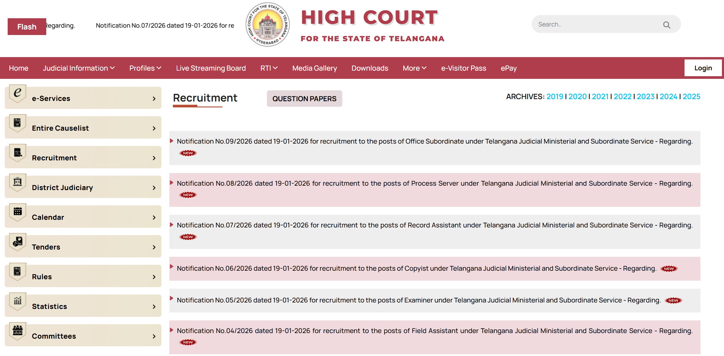Viewport: 724px width, 356px height.
Task: Click the Recruitment sidebar icon
Action: click(x=18, y=153)
